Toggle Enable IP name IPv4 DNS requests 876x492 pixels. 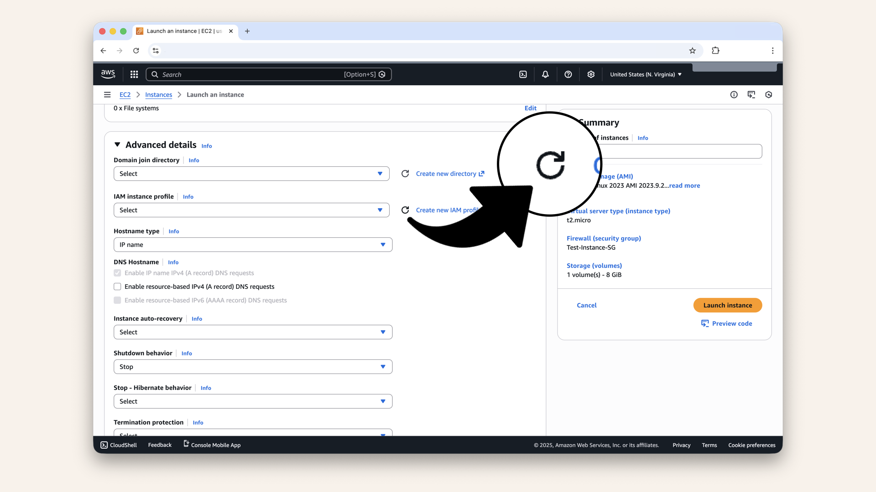pos(117,273)
